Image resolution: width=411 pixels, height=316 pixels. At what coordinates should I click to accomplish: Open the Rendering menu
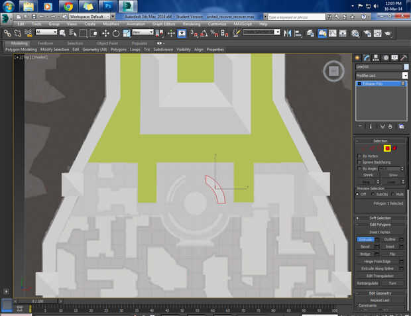coord(192,24)
